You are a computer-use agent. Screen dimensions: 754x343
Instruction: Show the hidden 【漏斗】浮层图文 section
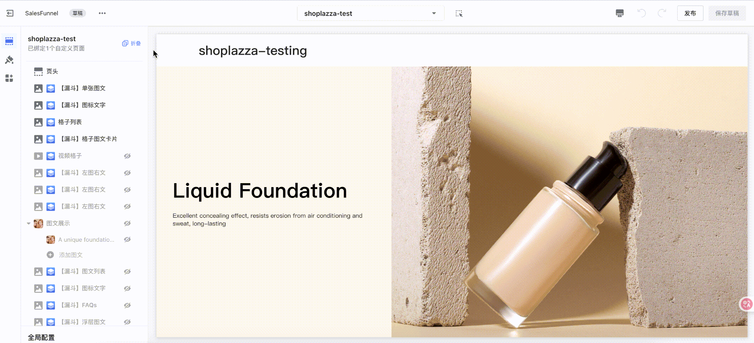tap(127, 322)
